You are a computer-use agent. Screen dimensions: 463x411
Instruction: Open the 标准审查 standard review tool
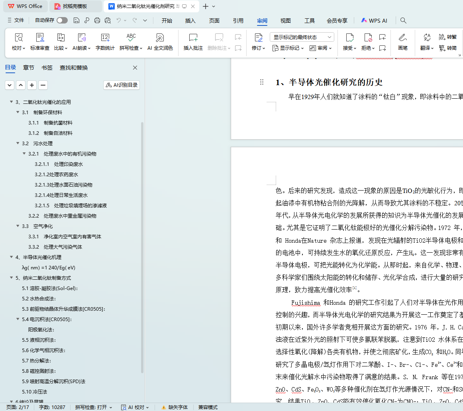click(40, 38)
